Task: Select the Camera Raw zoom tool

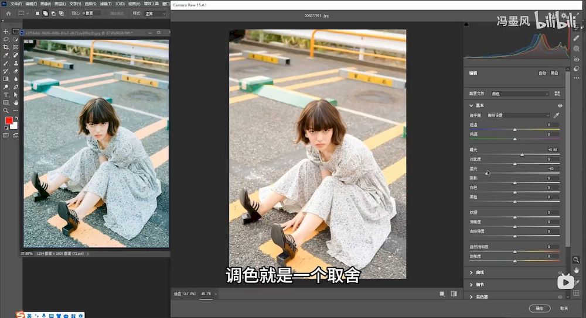Action: (576, 260)
